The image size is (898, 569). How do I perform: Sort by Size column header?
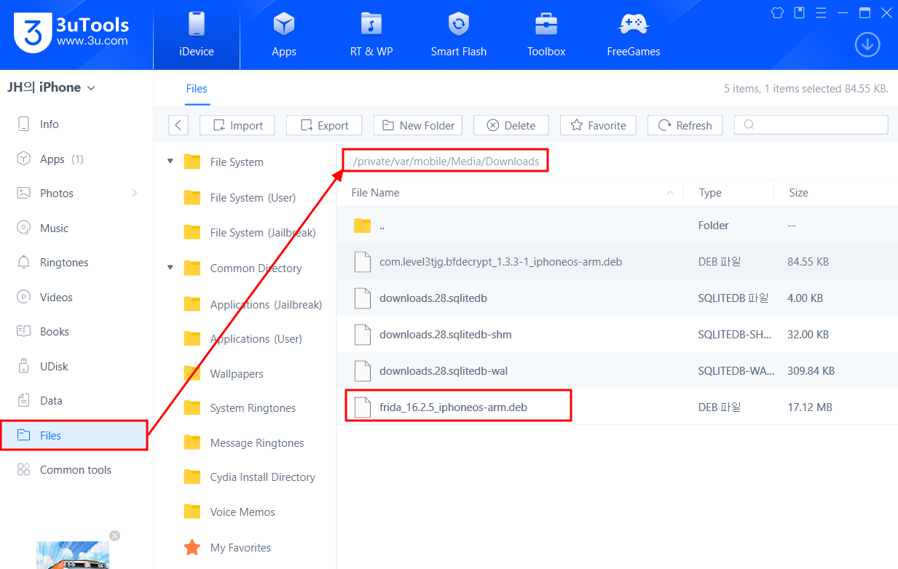pyautogui.click(x=798, y=193)
